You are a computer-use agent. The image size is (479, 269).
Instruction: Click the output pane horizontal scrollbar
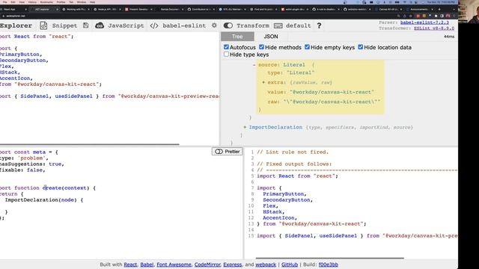click(329, 259)
